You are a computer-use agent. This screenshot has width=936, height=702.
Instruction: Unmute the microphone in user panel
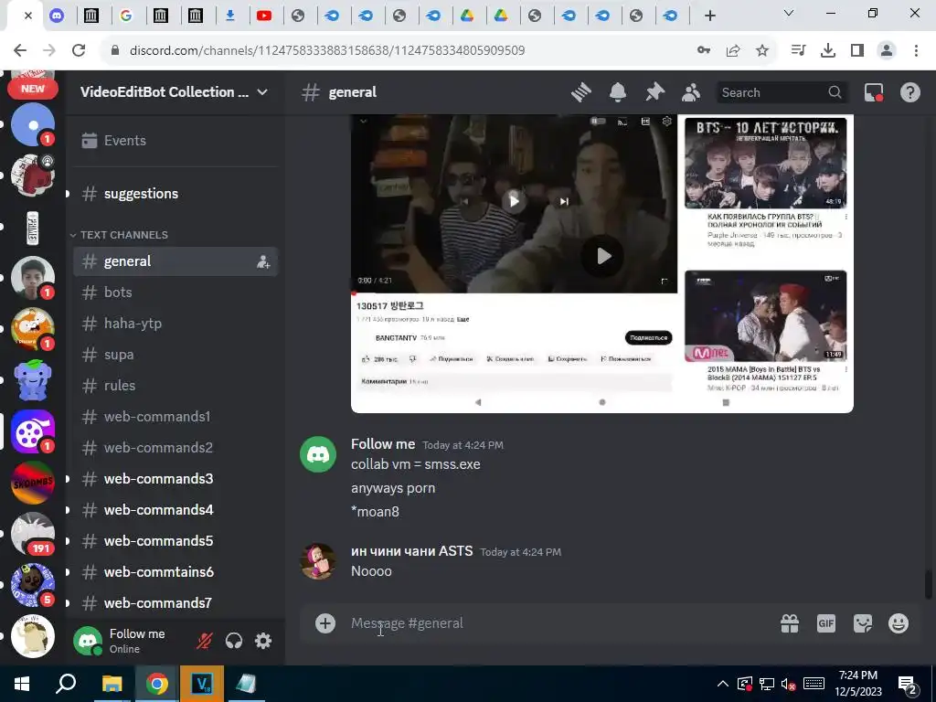[x=204, y=641]
